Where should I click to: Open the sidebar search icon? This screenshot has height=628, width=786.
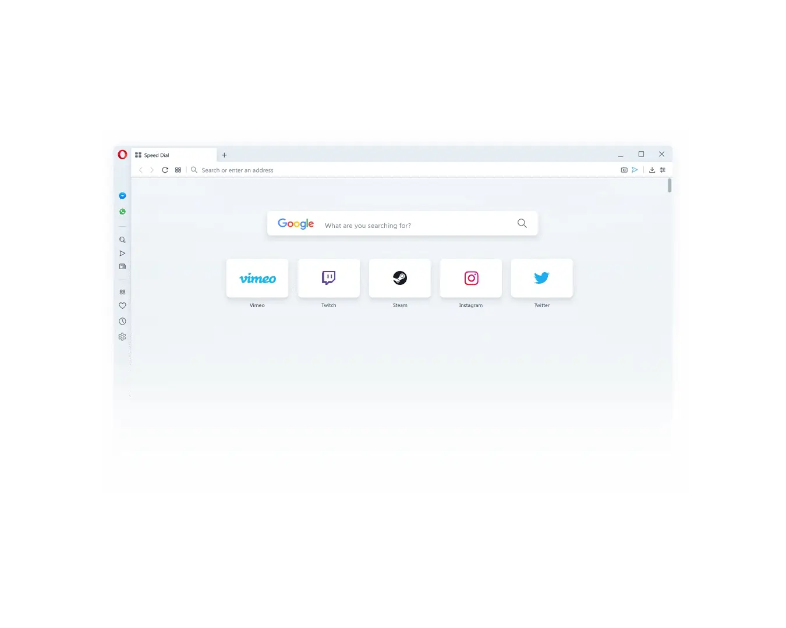click(122, 240)
